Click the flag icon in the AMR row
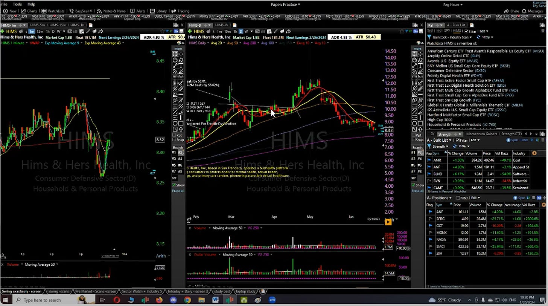 tap(429, 160)
